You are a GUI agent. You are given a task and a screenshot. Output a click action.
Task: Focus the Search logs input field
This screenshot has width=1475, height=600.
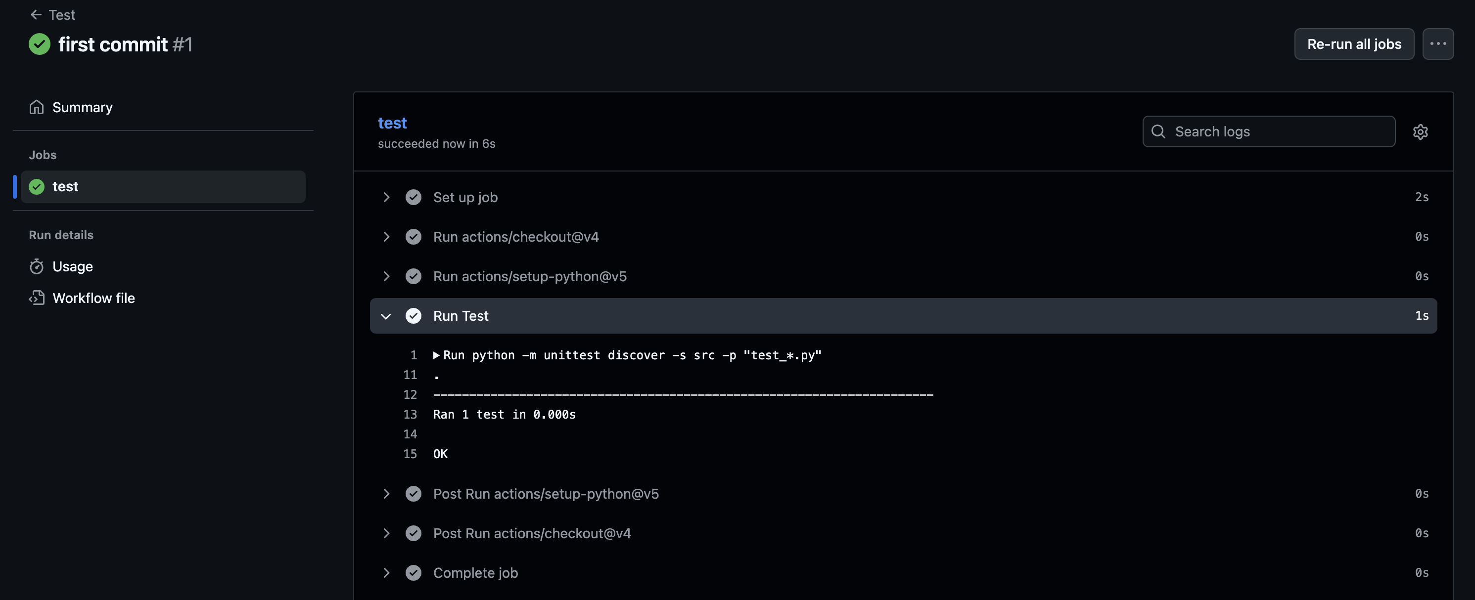click(x=1269, y=131)
